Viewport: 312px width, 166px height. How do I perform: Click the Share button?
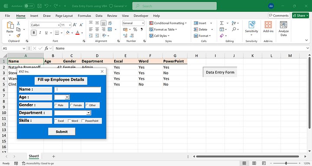pyautogui.click(x=300, y=16)
